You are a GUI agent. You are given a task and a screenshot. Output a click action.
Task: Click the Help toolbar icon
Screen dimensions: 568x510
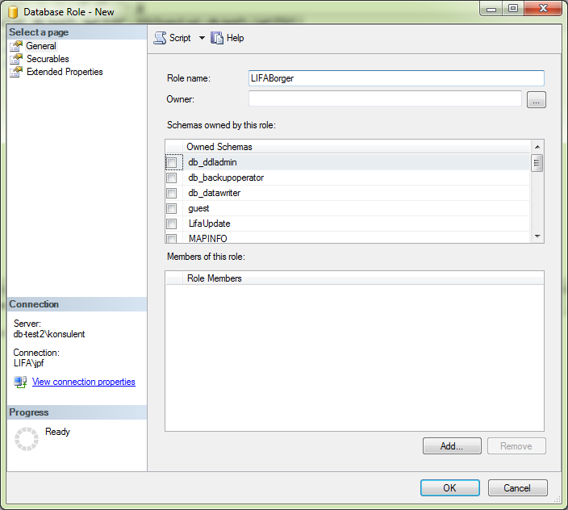217,38
